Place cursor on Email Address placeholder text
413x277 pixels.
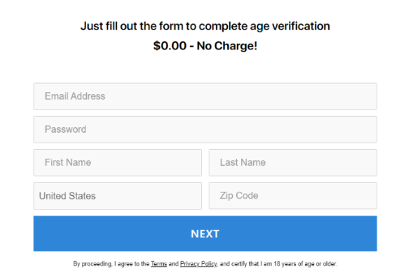[x=75, y=96]
